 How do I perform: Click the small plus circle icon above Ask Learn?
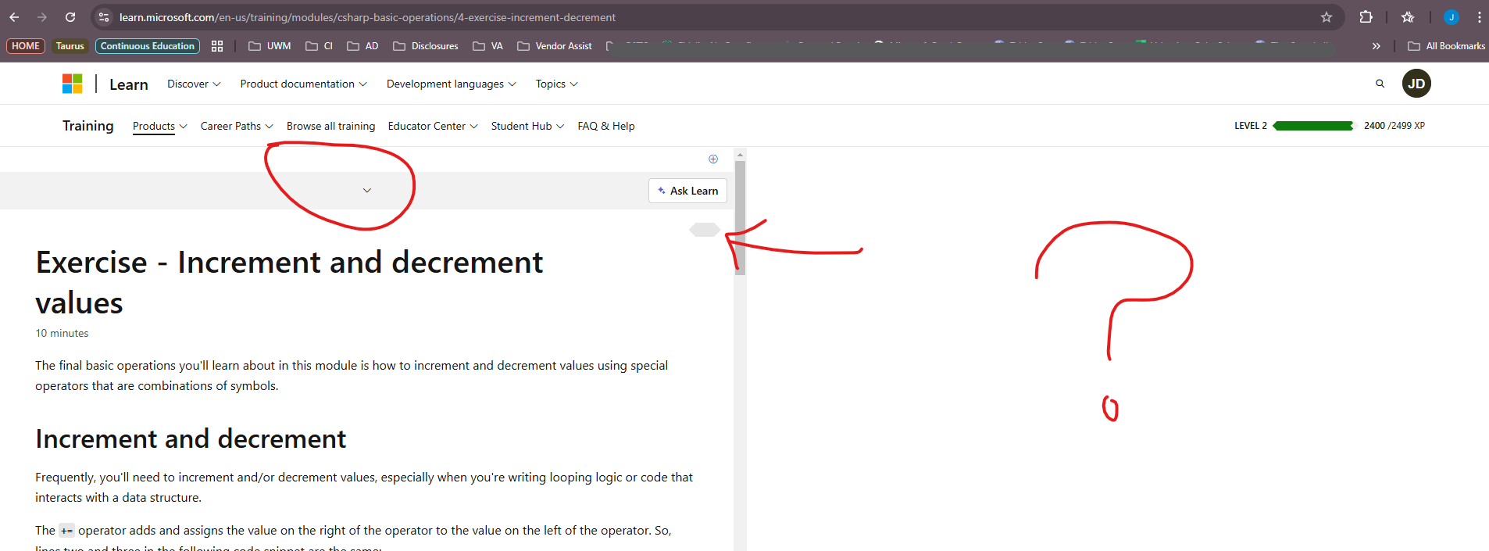click(x=713, y=159)
